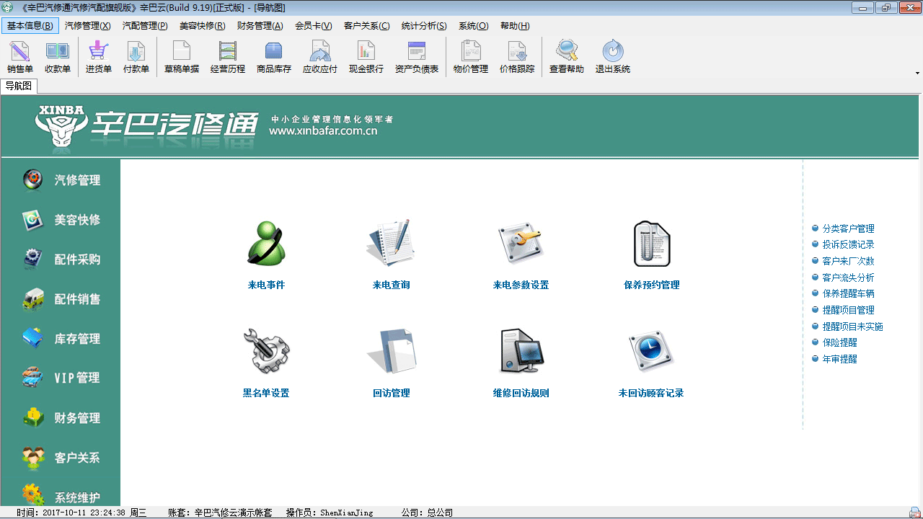
Task: Open the 汽配管理(P) menu
Action: click(x=145, y=26)
